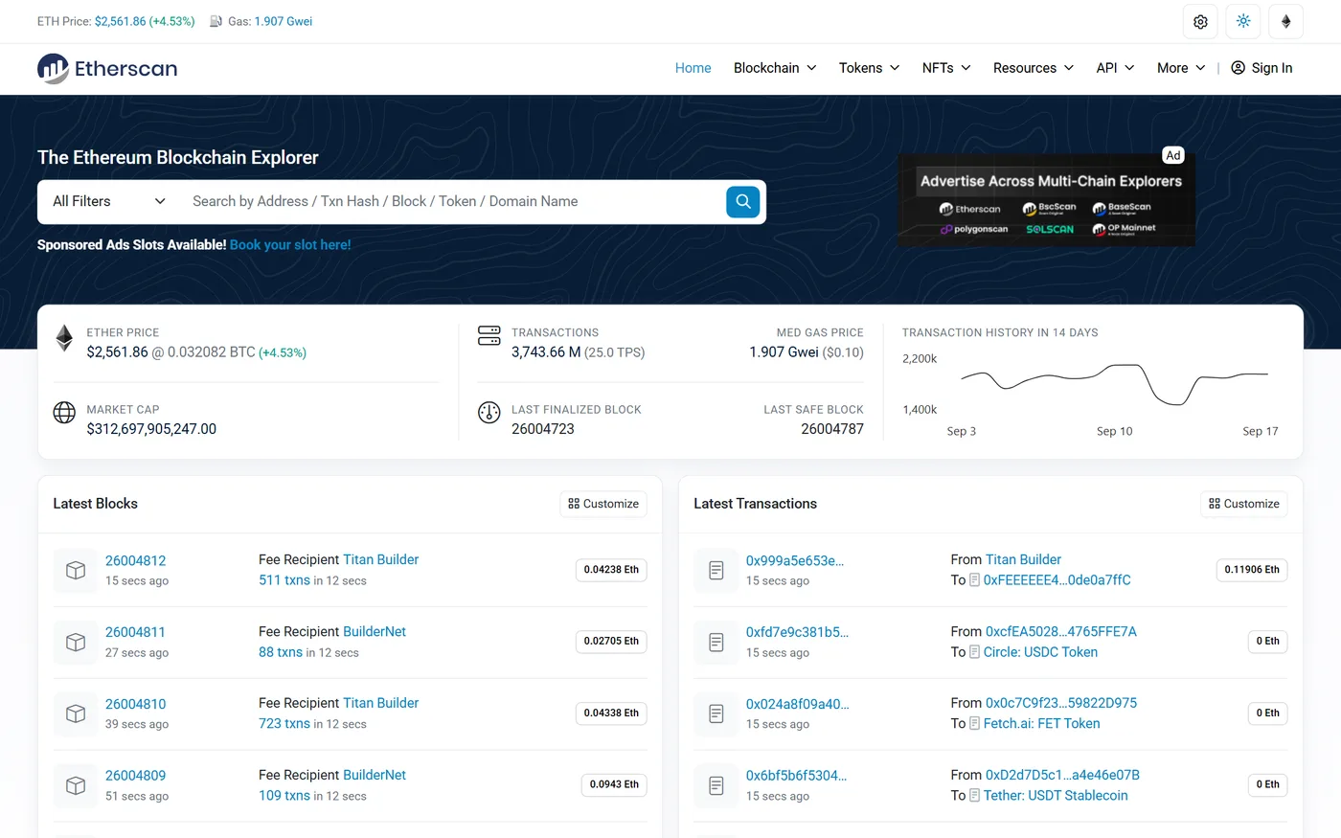This screenshot has width=1341, height=838.
Task: Click the Ether Price ethereum icon
Action: pyautogui.click(x=64, y=338)
